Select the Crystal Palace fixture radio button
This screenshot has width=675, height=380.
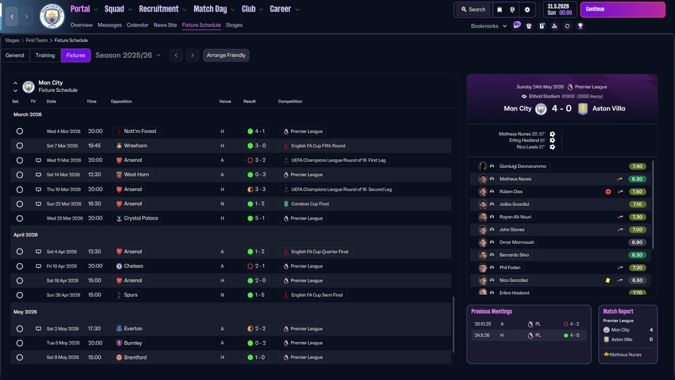click(x=20, y=218)
